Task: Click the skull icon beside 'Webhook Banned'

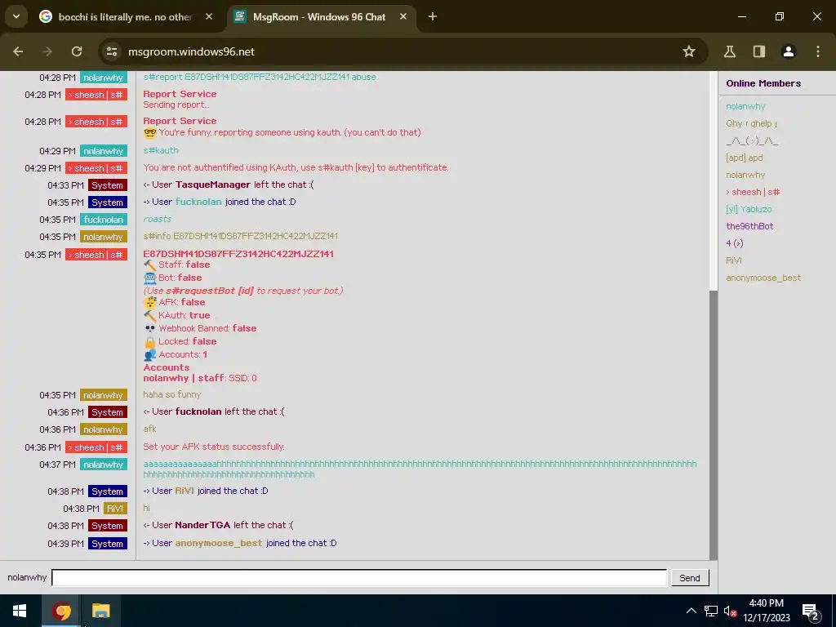Action: (x=150, y=328)
